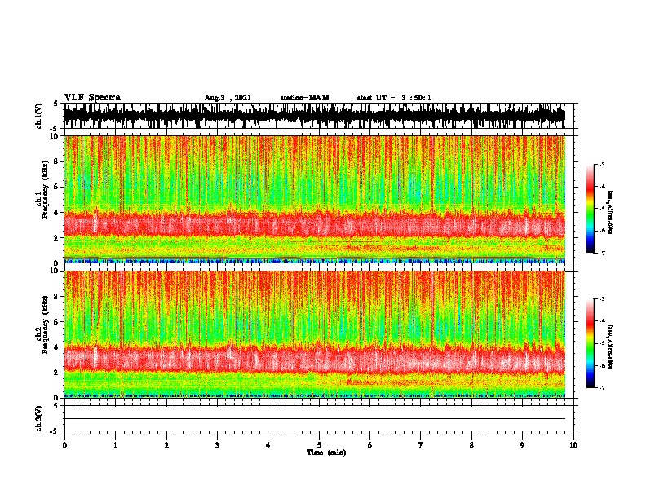Click the "-3" label on ch.2 color bar
The height and width of the screenshot is (499, 646).
(x=602, y=299)
